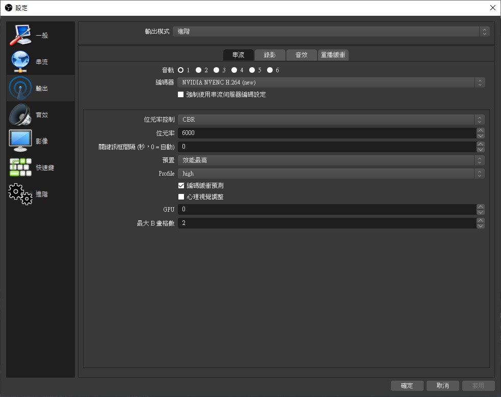Click the 確定 button
This screenshot has height=397, width=501.
pyautogui.click(x=407, y=386)
